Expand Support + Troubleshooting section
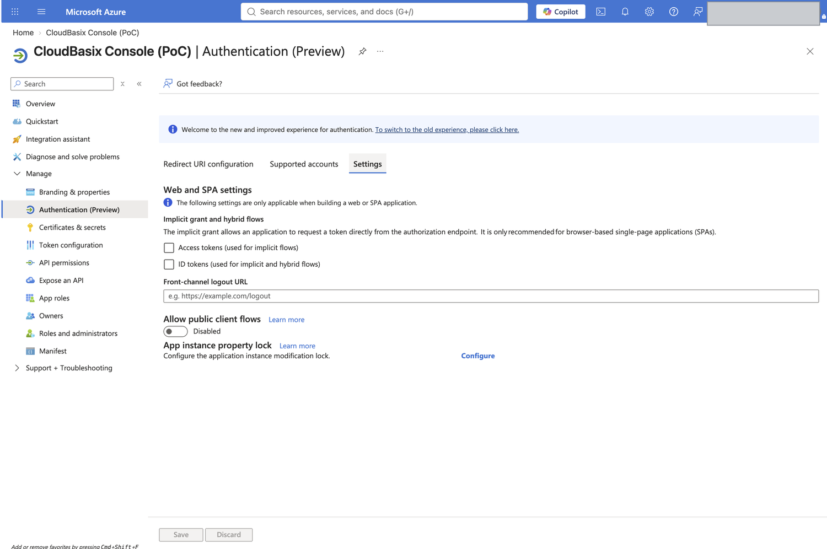The height and width of the screenshot is (549, 827). coord(17,368)
